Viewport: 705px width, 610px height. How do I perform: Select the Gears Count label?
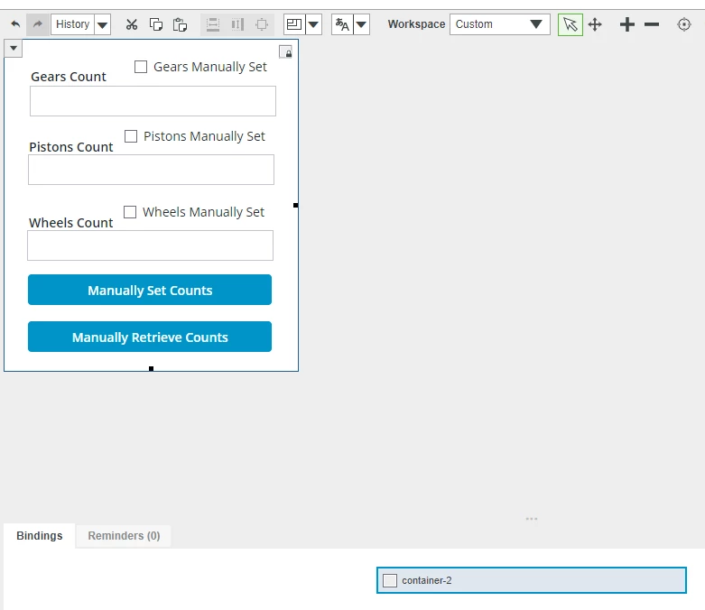(x=69, y=77)
